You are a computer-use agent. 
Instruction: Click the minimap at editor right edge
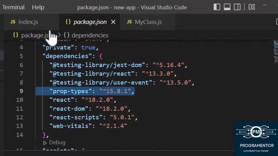pyautogui.click(x=275, y=52)
